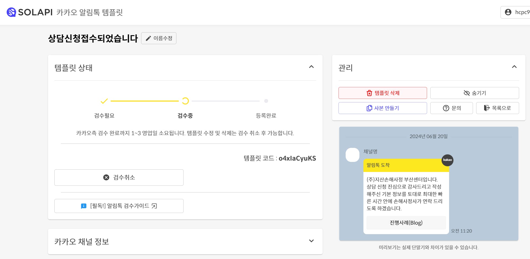Click the channel profile avatar in preview
Viewport: 530px width, 259px height.
(x=352, y=155)
